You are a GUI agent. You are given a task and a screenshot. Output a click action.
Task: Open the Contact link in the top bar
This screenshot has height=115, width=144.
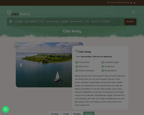tap(111, 2)
